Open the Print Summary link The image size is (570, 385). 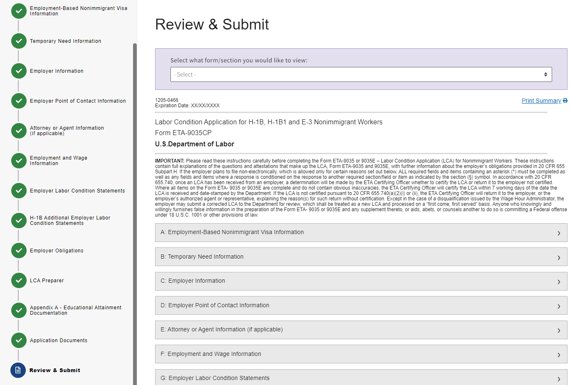[x=541, y=101]
